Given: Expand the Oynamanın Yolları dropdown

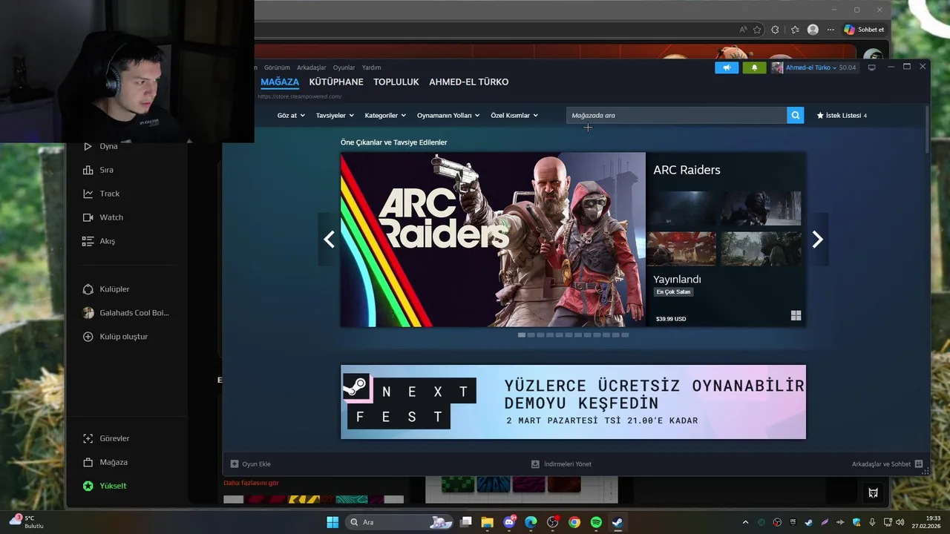Looking at the screenshot, I should pyautogui.click(x=448, y=116).
